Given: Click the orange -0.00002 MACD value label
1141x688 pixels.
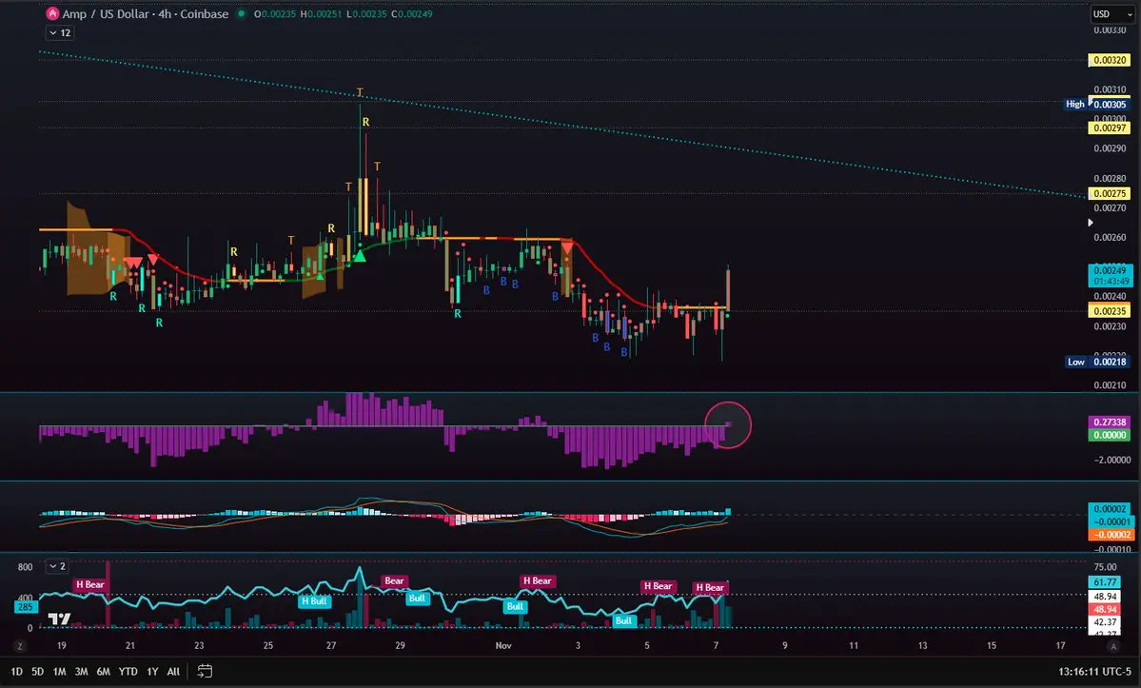Looking at the screenshot, I should click(1110, 535).
